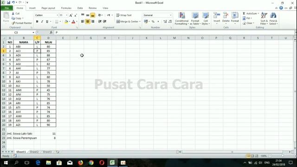Click the Align Text Right icon
This screenshot has width=297, height=167.
93,22
